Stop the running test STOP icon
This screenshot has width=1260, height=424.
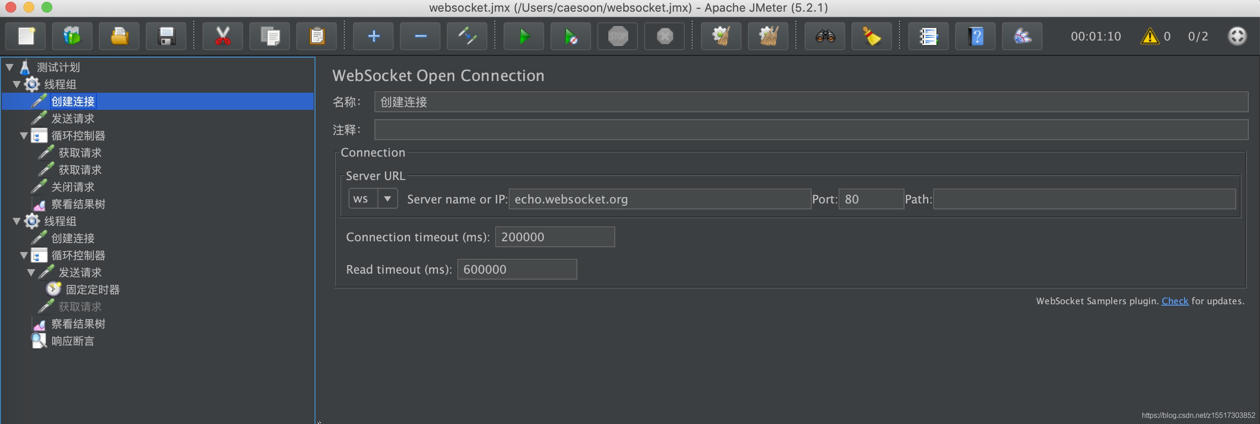pyautogui.click(x=618, y=36)
